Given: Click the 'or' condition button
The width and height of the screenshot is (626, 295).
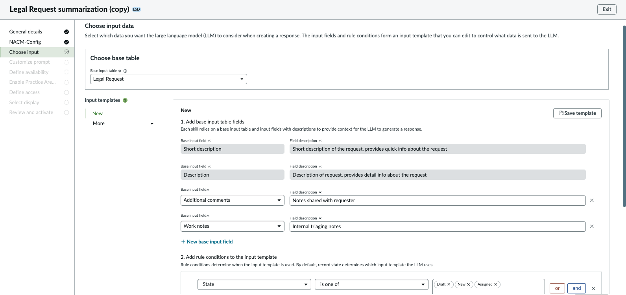Looking at the screenshot, I should click(557, 288).
